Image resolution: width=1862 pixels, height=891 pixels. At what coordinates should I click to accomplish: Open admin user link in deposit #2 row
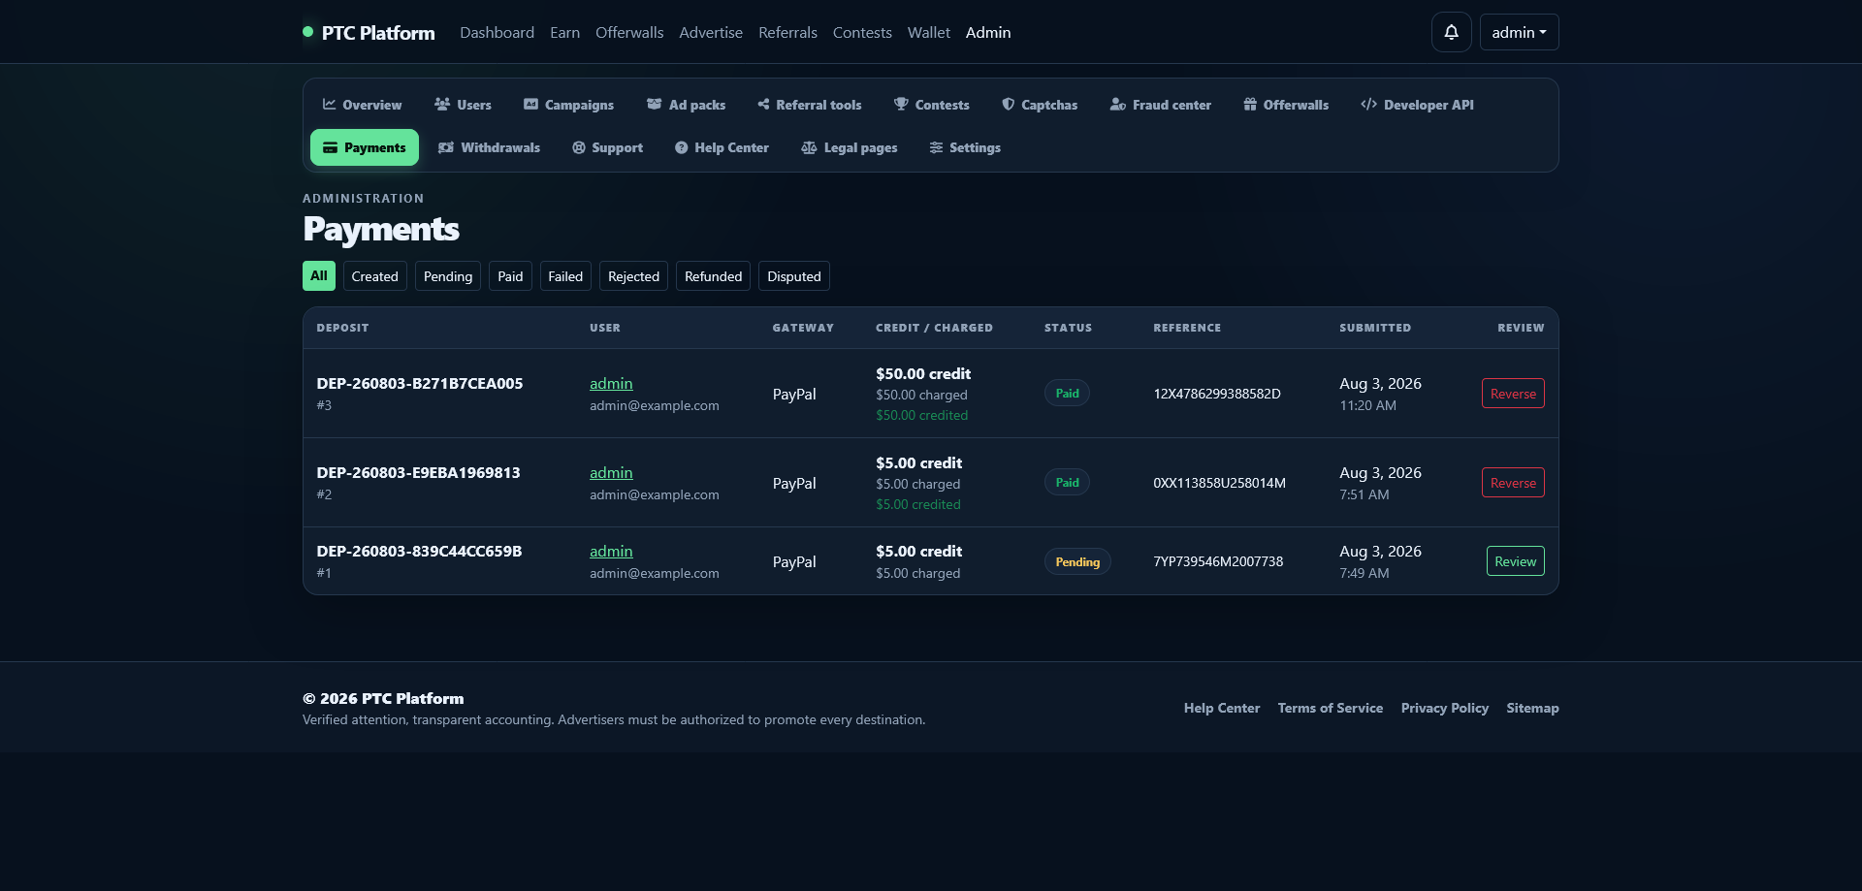pyautogui.click(x=611, y=472)
